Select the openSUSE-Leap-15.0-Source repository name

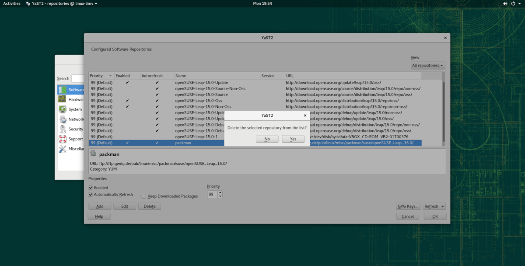tap(201, 94)
